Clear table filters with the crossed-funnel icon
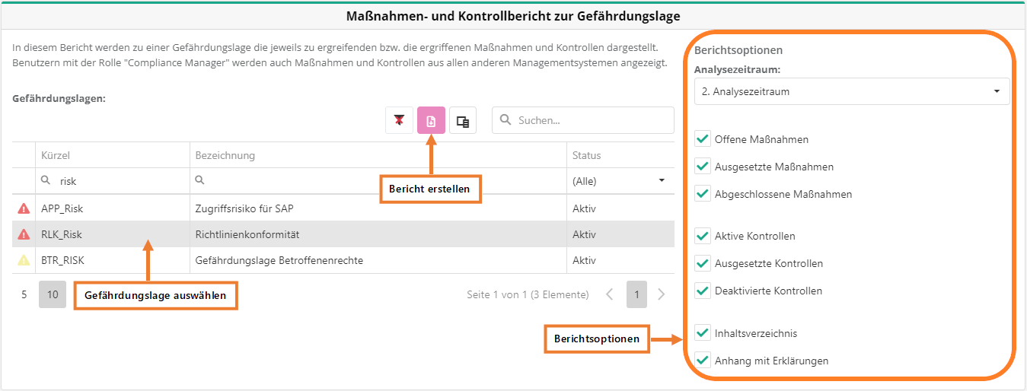This screenshot has height=391, width=1027. (399, 121)
